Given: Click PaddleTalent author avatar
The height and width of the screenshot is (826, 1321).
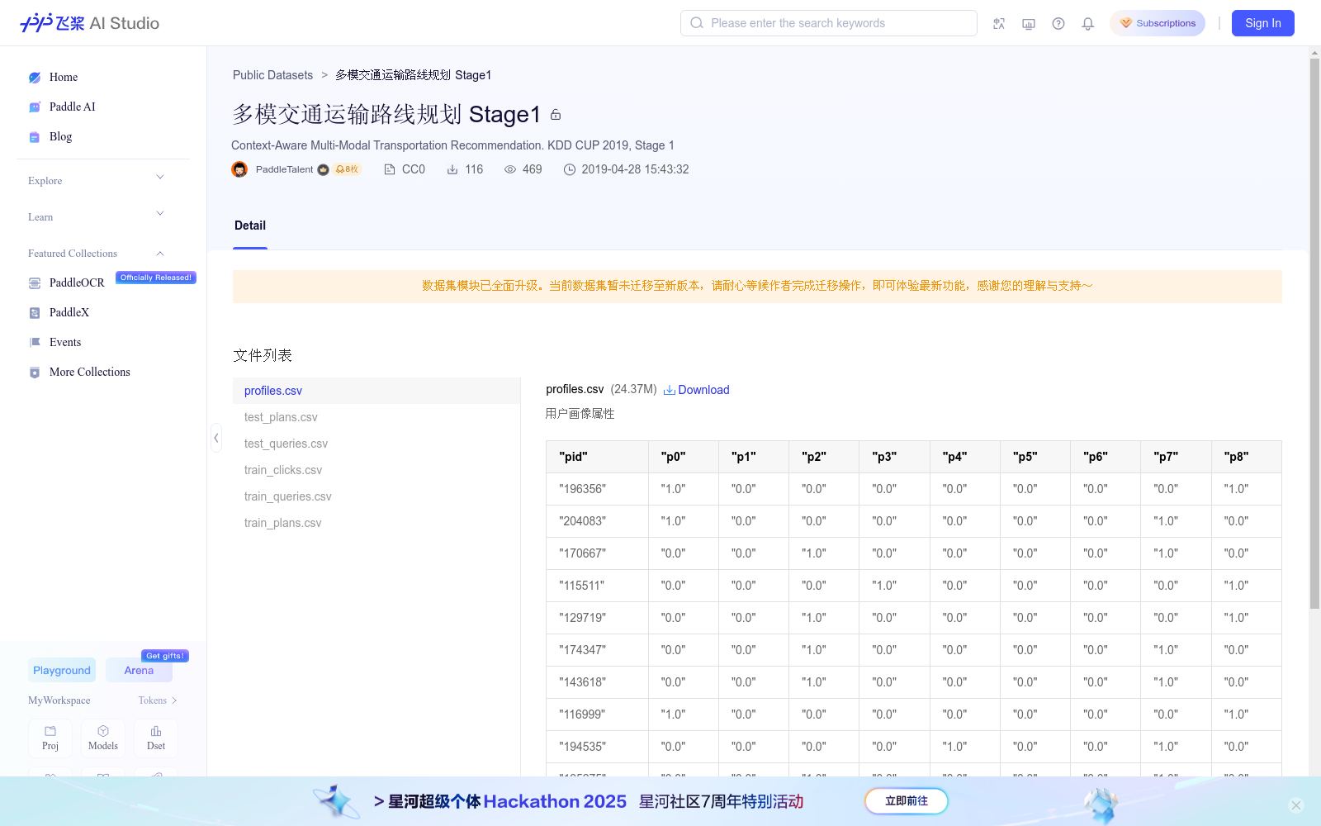Looking at the screenshot, I should (x=239, y=169).
